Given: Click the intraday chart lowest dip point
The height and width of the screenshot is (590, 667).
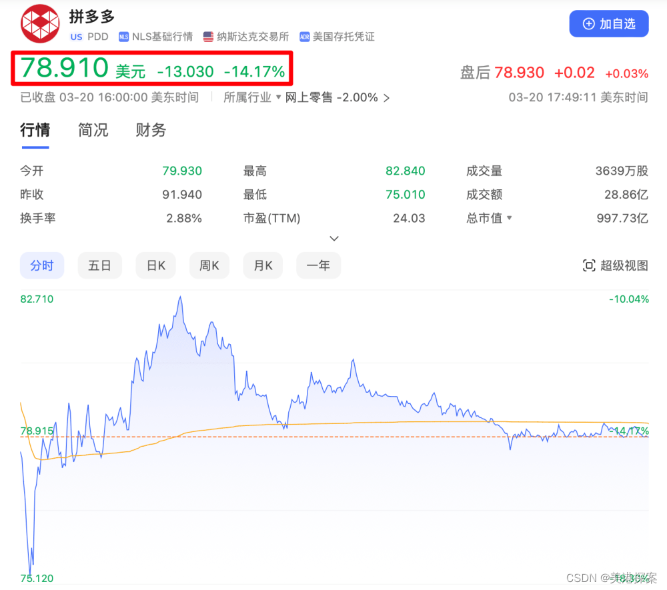Looking at the screenshot, I should (x=30, y=574).
